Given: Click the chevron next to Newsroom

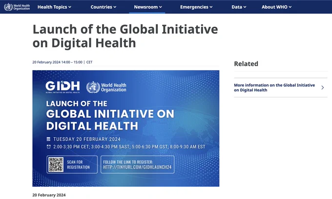Looking at the screenshot, I should pos(161,7).
